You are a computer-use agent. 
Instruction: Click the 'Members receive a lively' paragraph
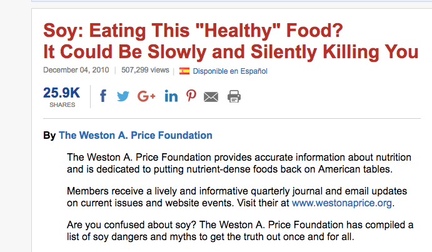pos(231,198)
